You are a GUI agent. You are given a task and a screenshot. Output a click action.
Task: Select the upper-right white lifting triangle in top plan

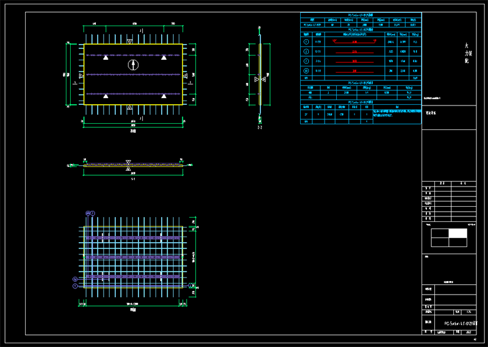pyautogui.click(x=163, y=57)
